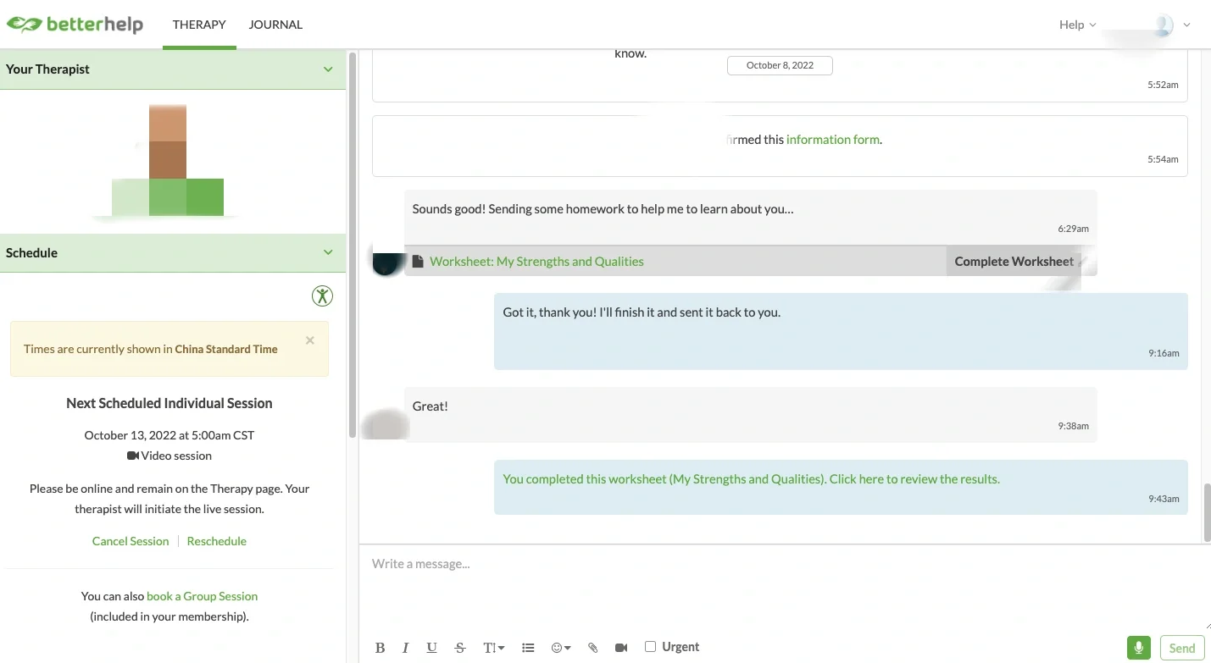1211x663 pixels.
Task: Switch to the Journal tab
Action: click(x=275, y=25)
